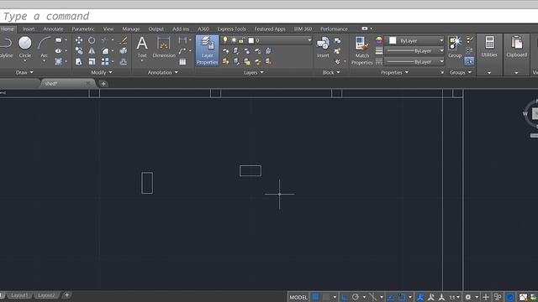Image resolution: width=538 pixels, height=302 pixels.
Task: Select the Scale tool in Modify panel
Action: point(92,61)
